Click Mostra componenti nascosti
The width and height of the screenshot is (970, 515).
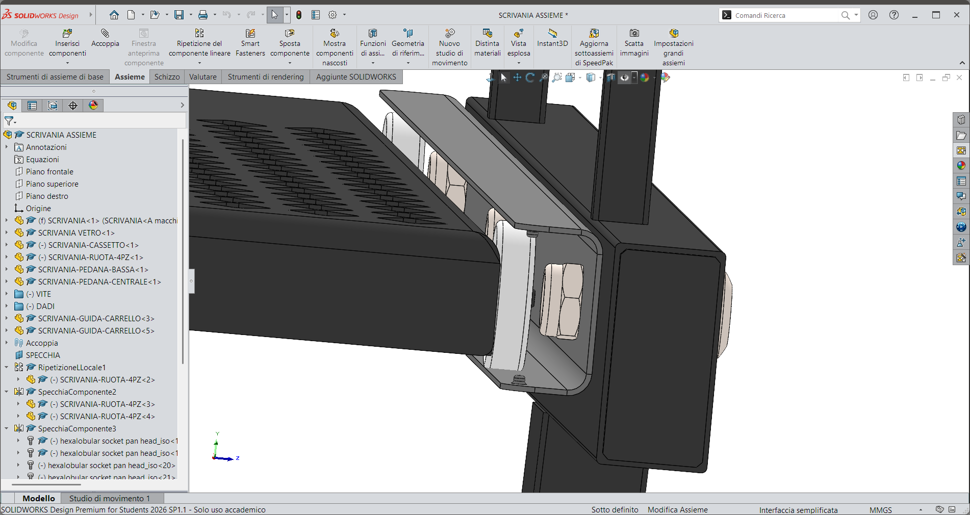pos(335,47)
